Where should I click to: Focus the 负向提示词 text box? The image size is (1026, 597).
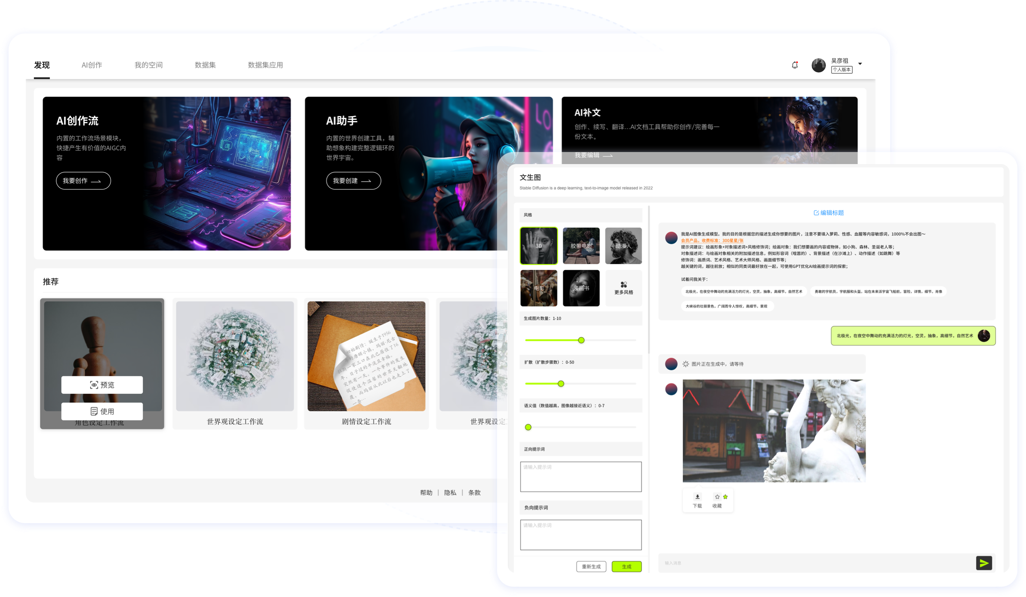coord(581,535)
